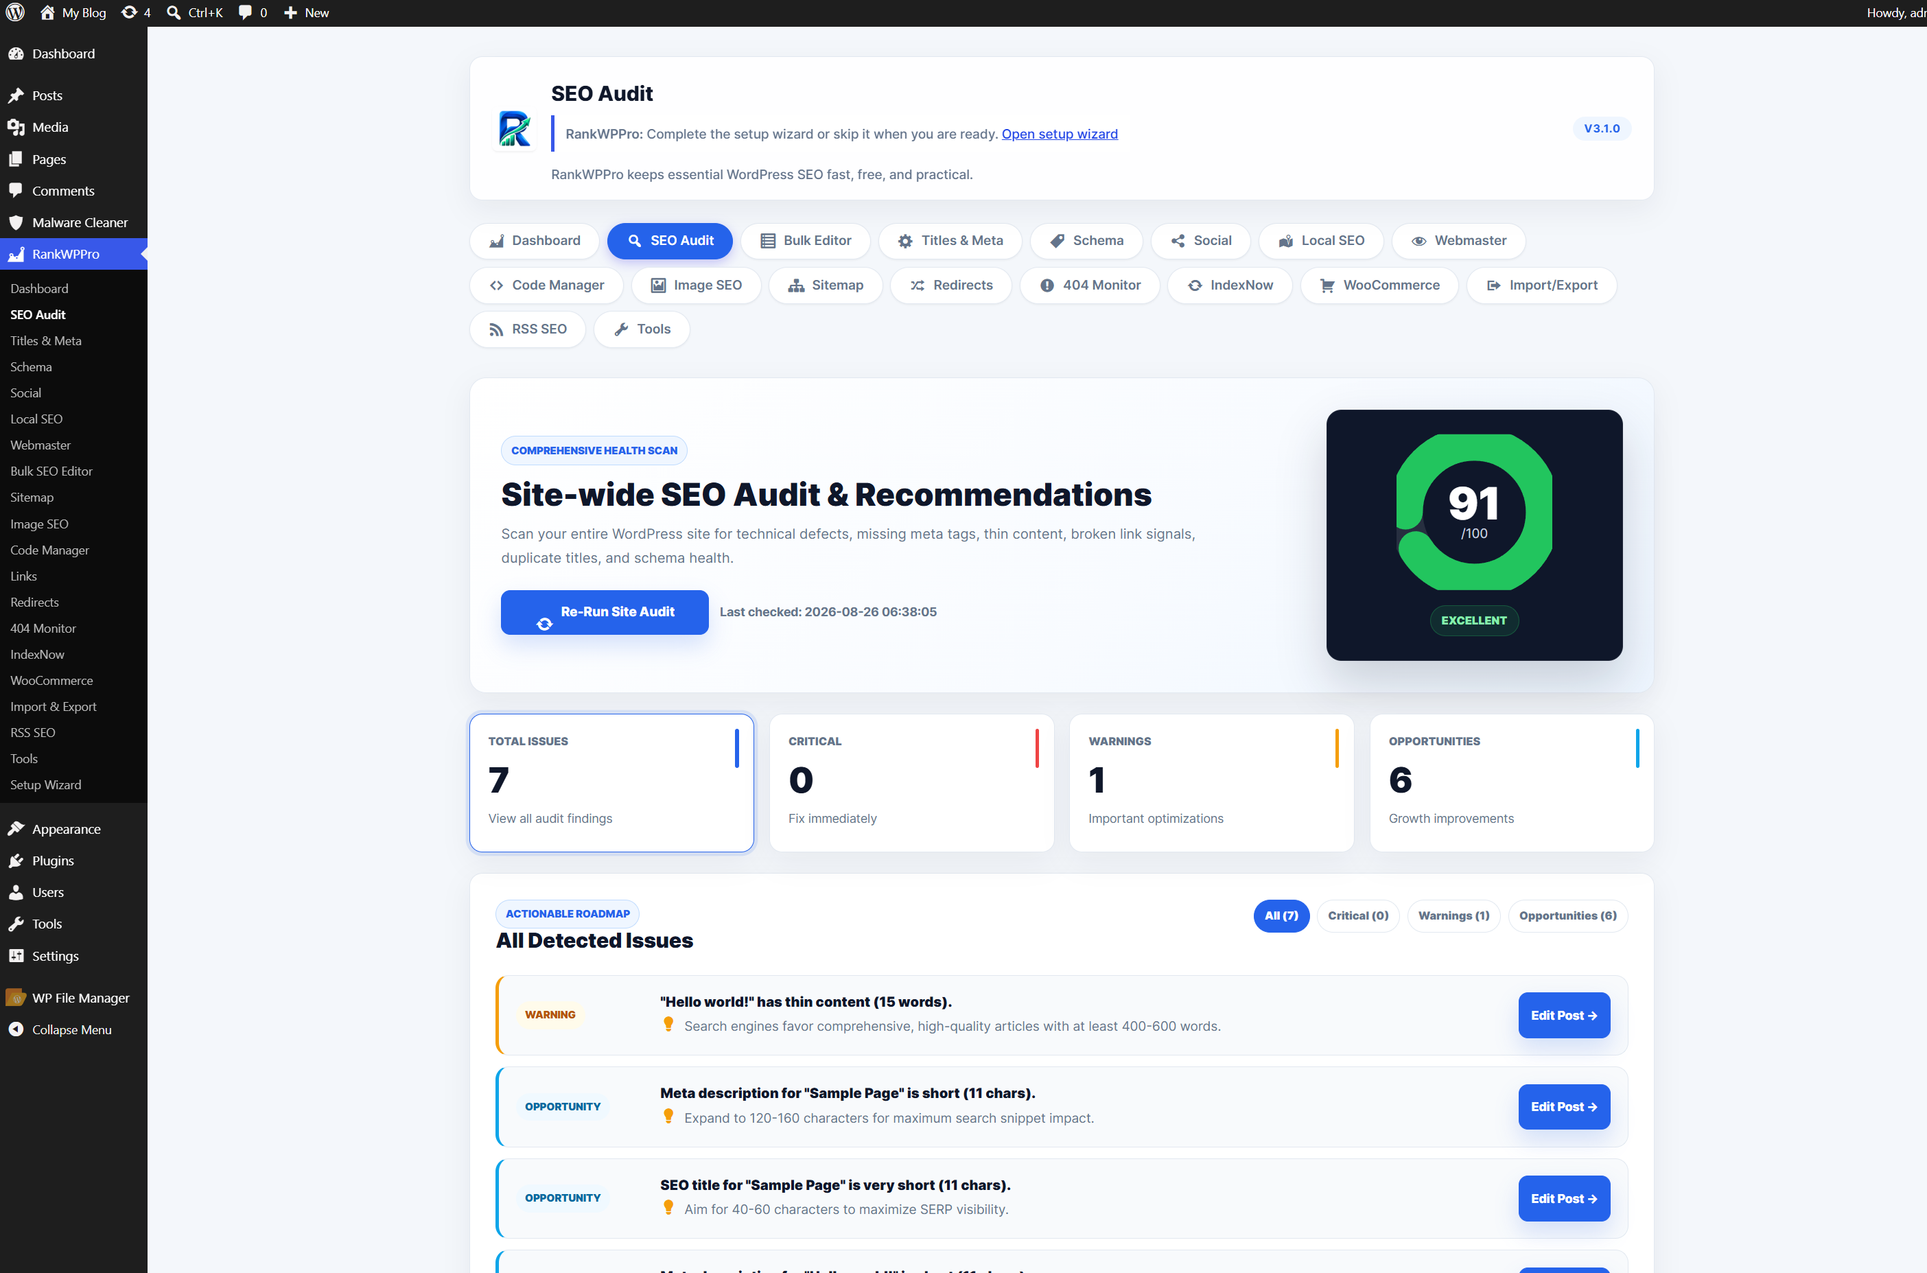Switch to the Sitemap tab

[826, 285]
